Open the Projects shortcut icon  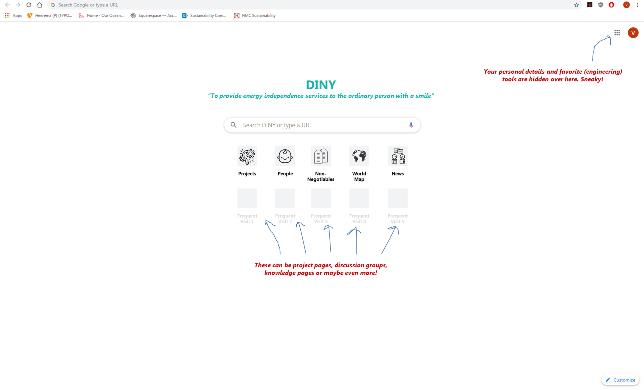coord(247,156)
